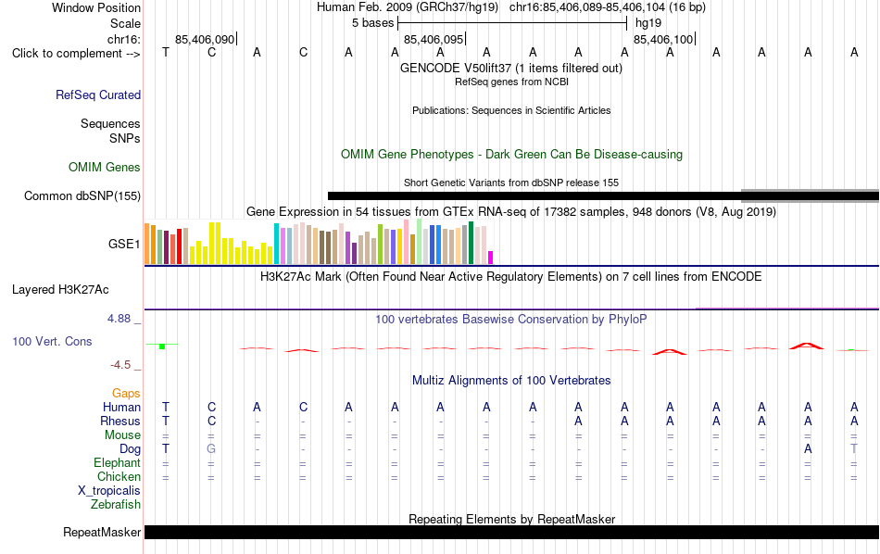Click the SNPs track label

pos(125,138)
